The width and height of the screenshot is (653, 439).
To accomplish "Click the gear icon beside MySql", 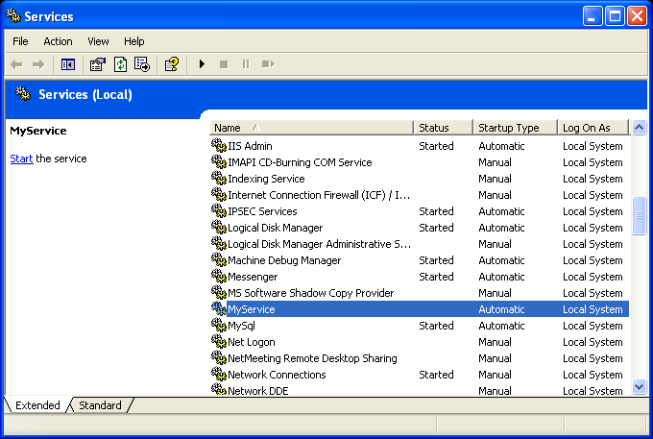I will point(219,326).
